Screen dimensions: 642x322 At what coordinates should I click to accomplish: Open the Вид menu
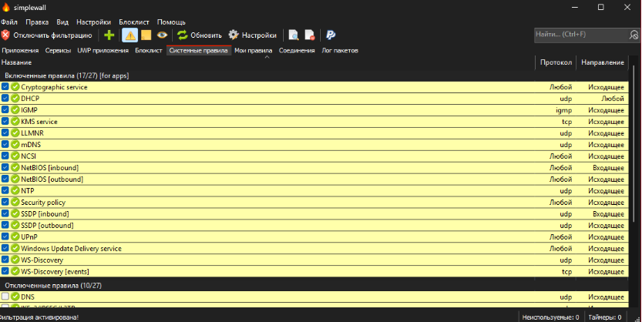[x=62, y=22]
